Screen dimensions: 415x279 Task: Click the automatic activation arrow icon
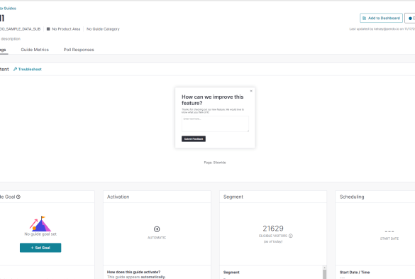pos(157,229)
